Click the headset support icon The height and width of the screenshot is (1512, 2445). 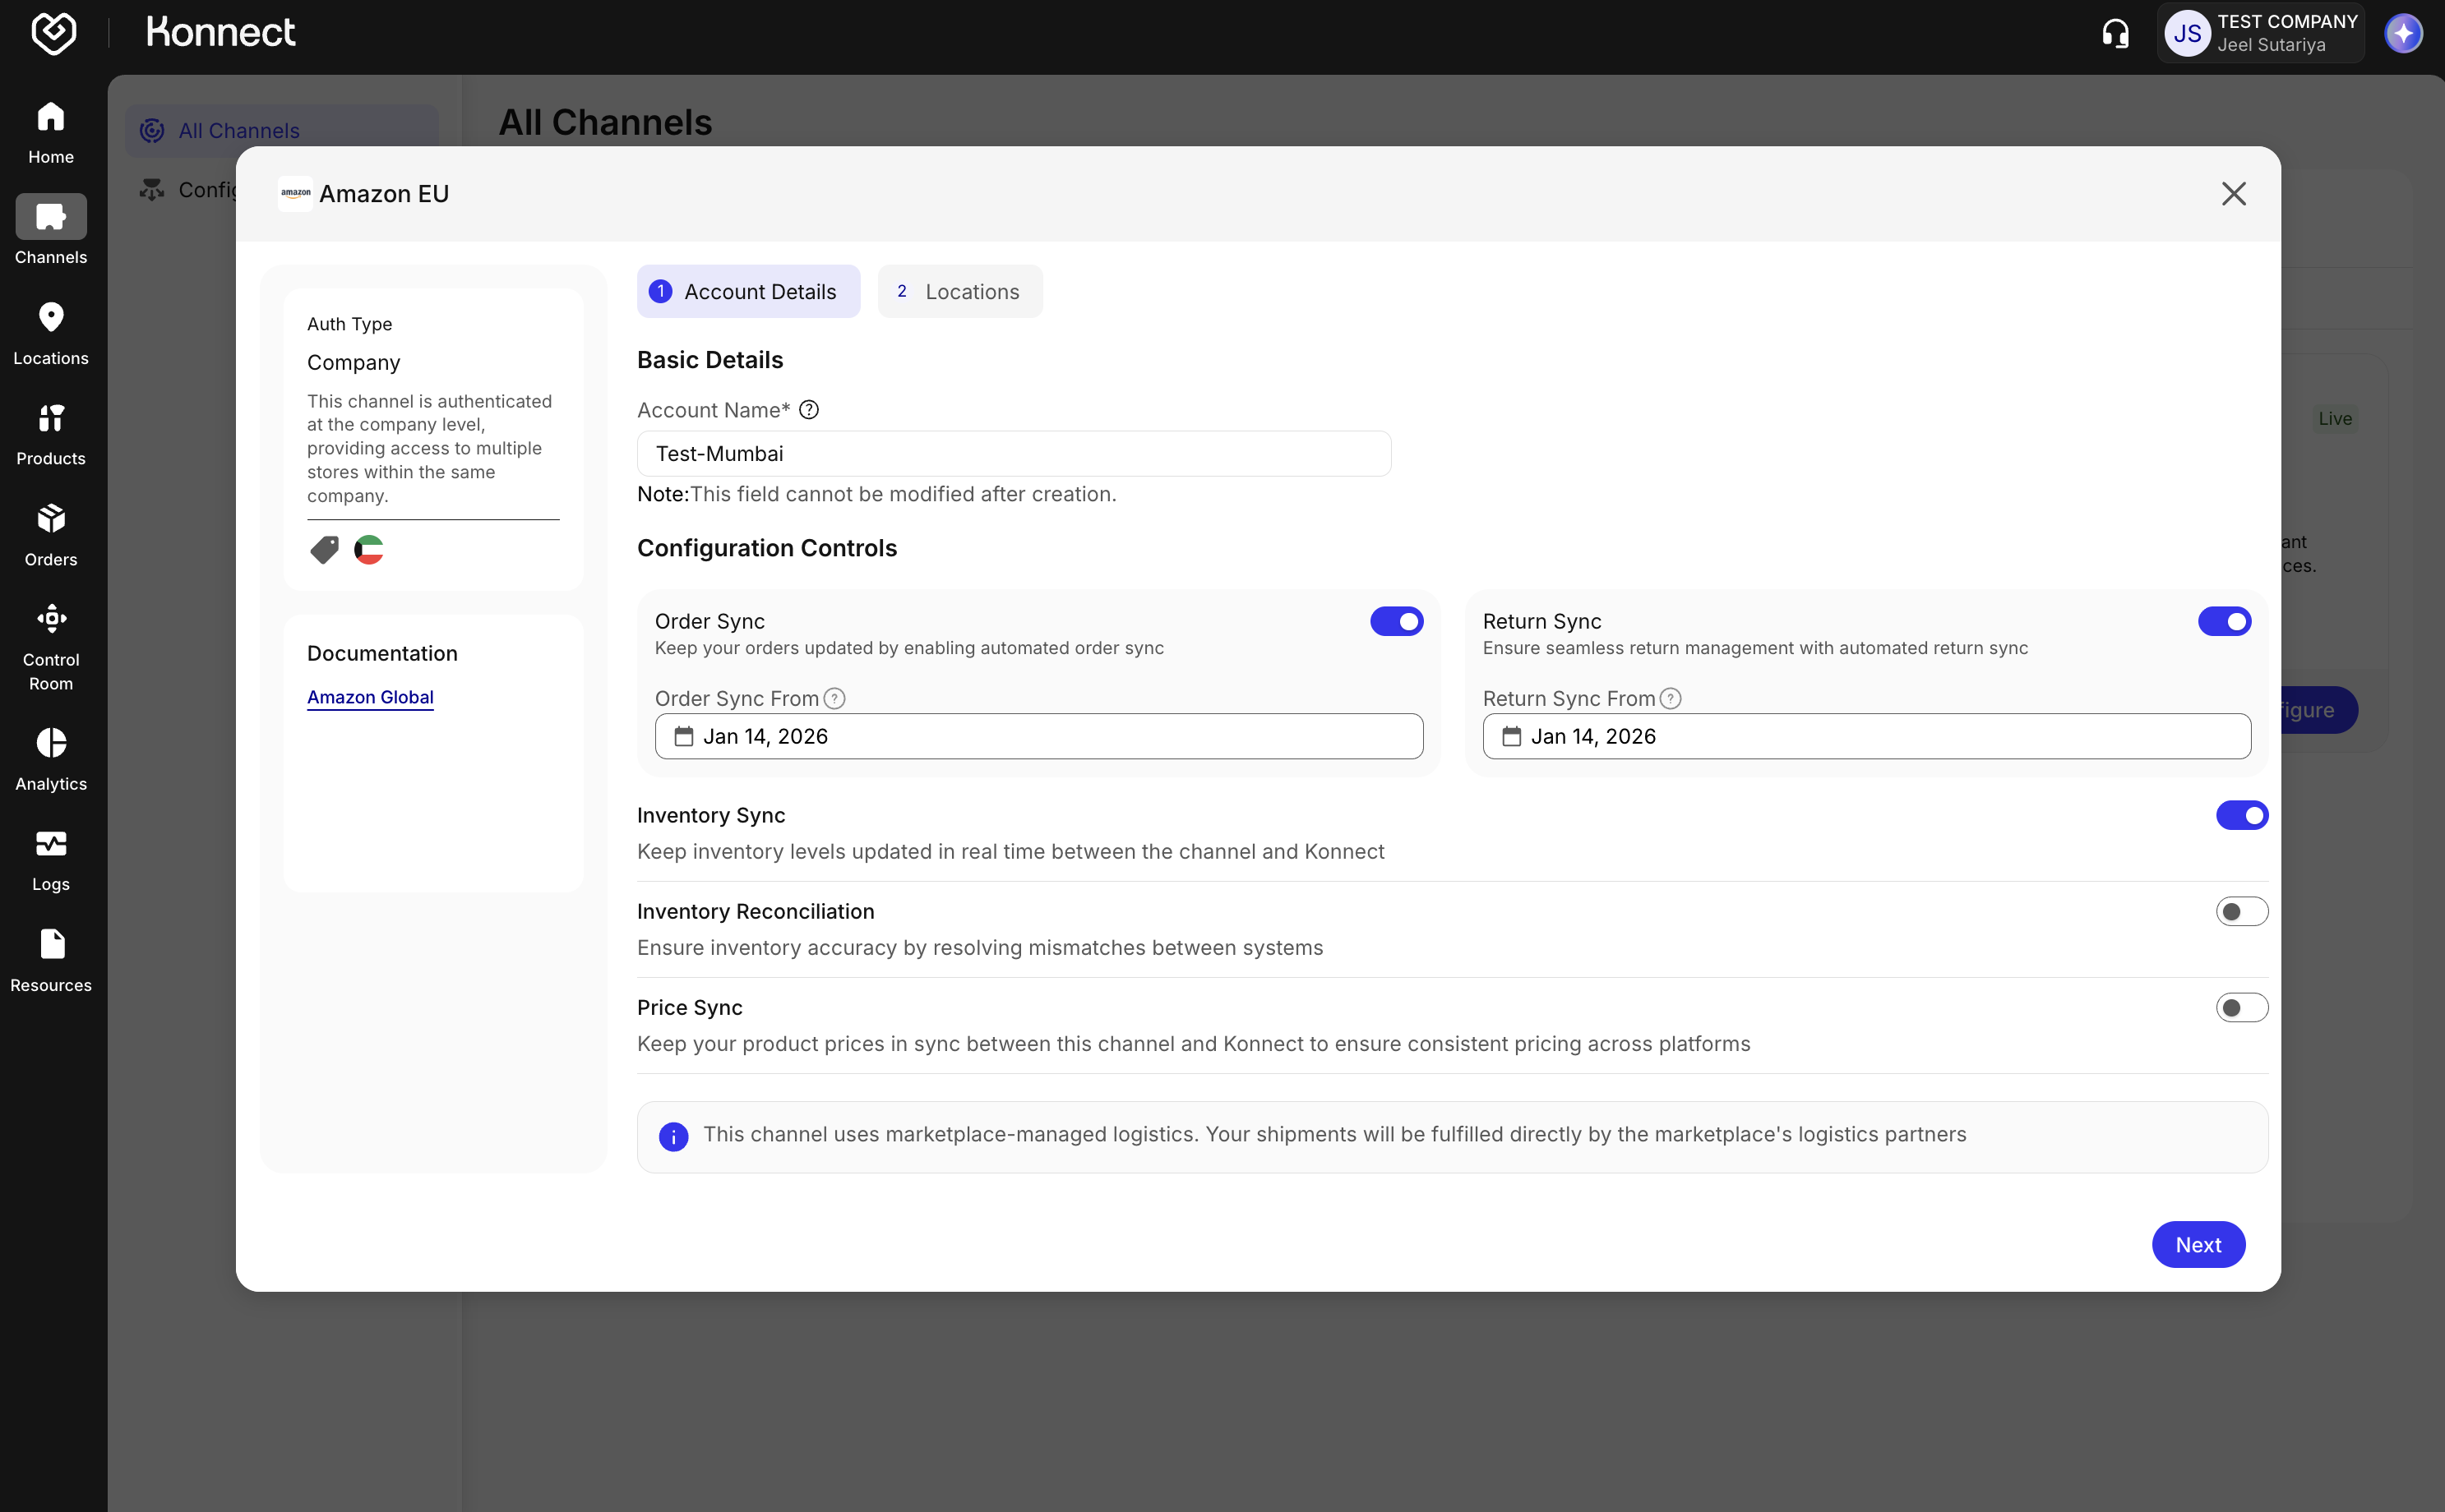[2115, 34]
